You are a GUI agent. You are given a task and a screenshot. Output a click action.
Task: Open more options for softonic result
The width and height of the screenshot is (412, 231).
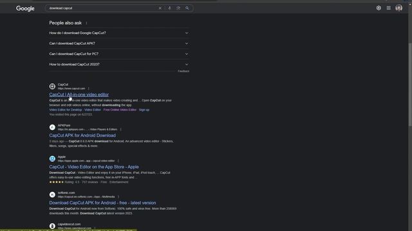[118, 197]
